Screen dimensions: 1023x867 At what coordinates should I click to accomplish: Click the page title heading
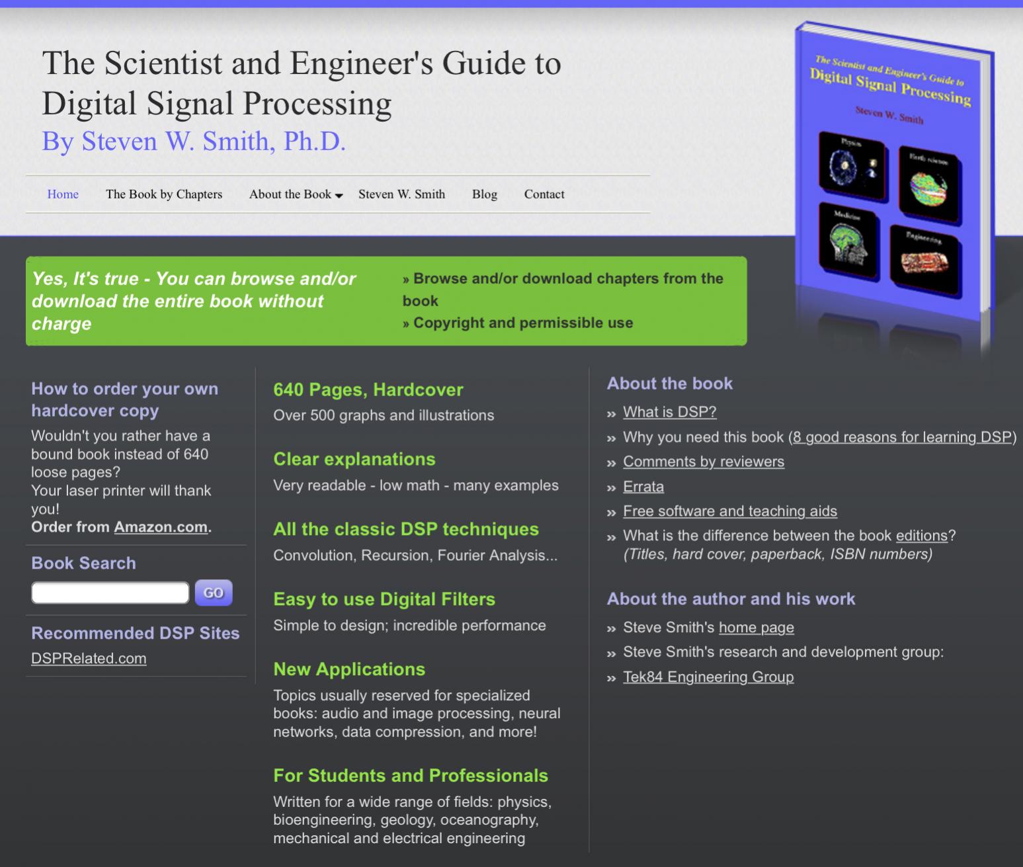coord(302,83)
